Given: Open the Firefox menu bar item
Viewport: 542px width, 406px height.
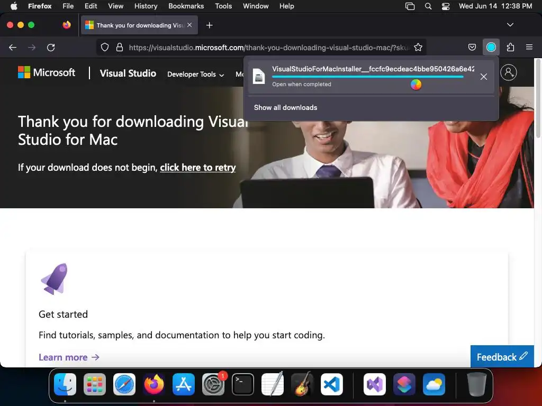Looking at the screenshot, I should [x=40, y=6].
